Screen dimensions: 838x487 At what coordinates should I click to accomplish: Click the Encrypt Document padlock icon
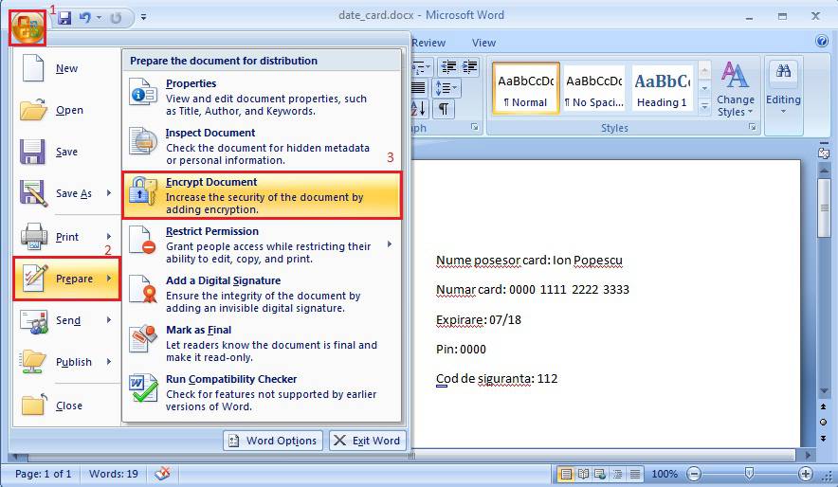tap(143, 191)
